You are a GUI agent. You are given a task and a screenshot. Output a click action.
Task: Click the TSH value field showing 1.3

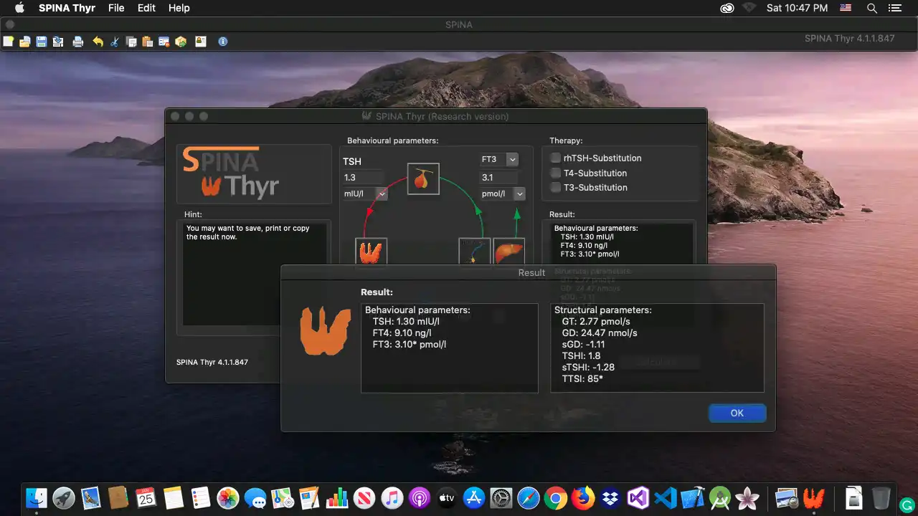click(363, 177)
